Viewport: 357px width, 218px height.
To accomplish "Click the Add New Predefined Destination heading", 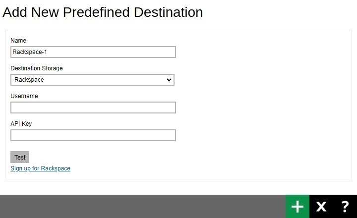I will (x=103, y=12).
